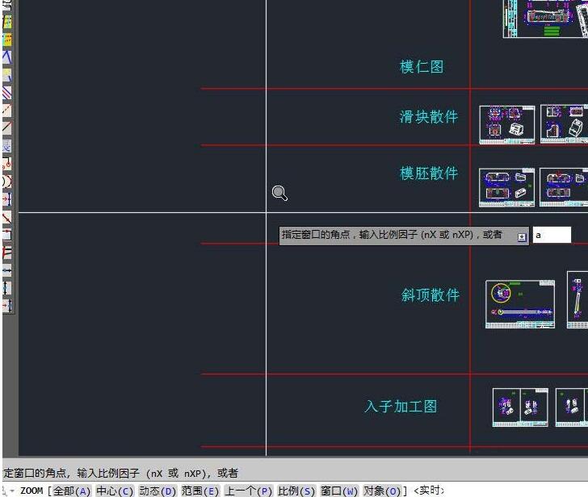Click the horizontal double-arrow dimension icon

pyautogui.click(x=7, y=270)
